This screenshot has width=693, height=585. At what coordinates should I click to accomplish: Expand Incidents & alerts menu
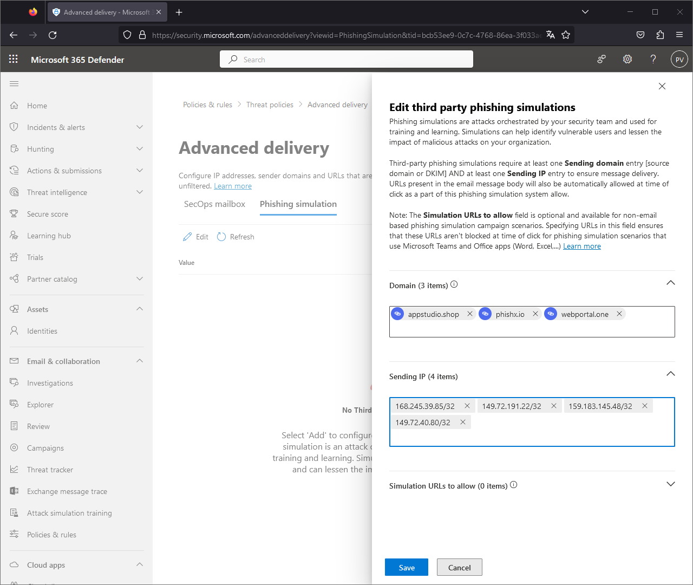pyautogui.click(x=140, y=127)
